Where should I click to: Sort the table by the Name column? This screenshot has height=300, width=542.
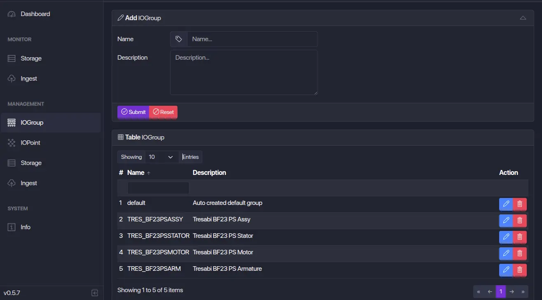(x=139, y=173)
